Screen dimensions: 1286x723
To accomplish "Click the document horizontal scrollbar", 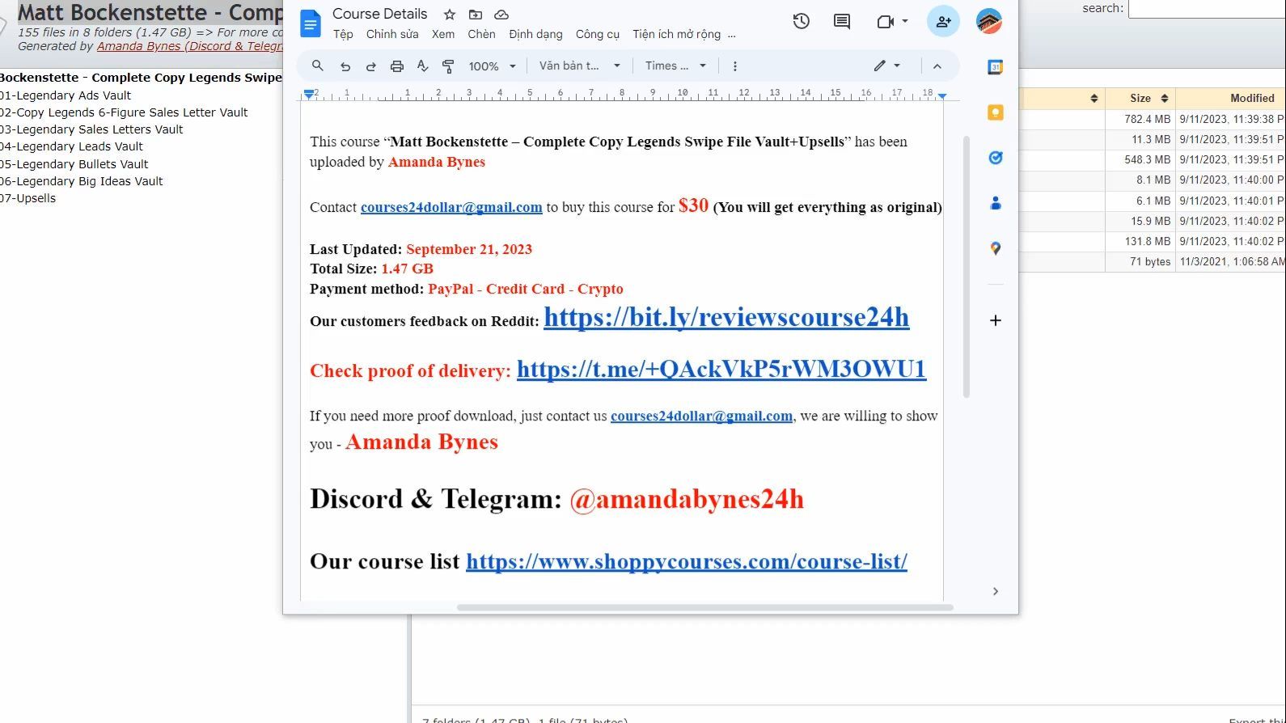I will point(704,607).
